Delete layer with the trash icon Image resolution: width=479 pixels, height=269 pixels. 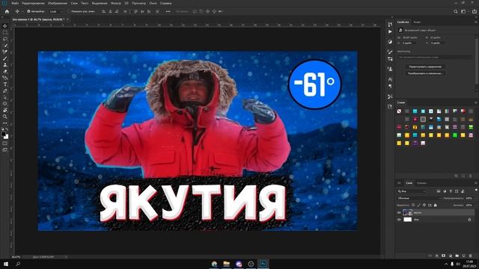pos(471,256)
